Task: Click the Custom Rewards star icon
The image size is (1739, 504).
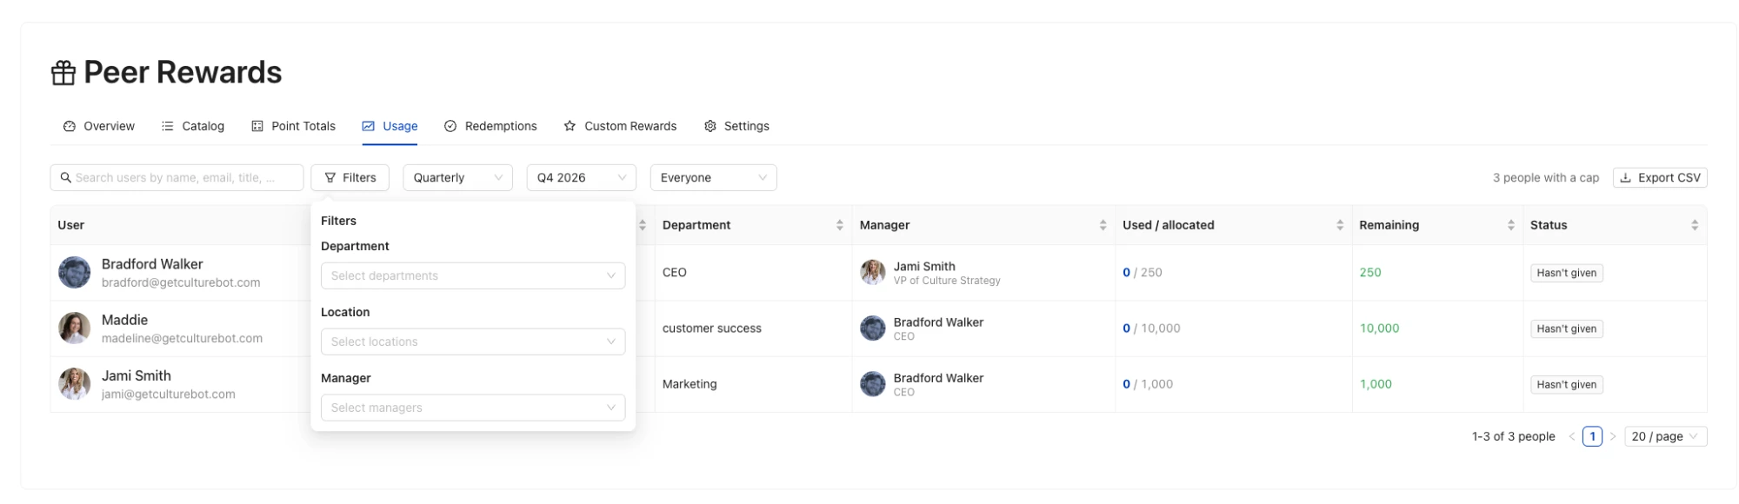Action: 570,126
